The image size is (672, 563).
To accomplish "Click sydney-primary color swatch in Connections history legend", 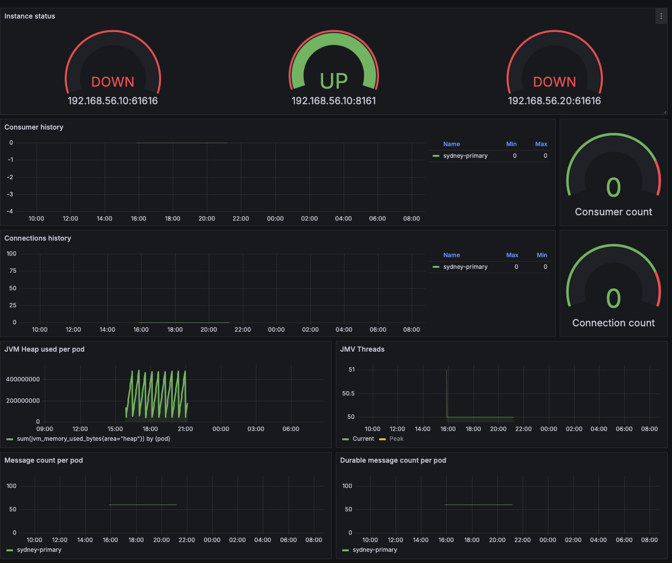I will pos(436,267).
